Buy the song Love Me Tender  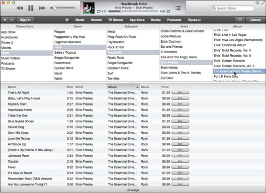coord(180,138)
